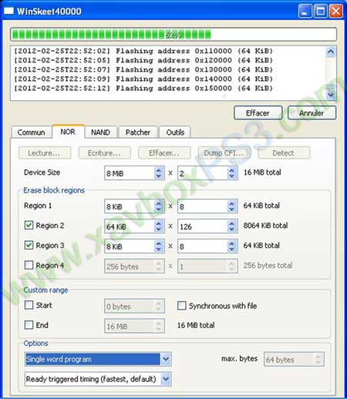The image size is (347, 399).
Task: Toggle Synchronous with file checkbox
Action: (x=182, y=306)
